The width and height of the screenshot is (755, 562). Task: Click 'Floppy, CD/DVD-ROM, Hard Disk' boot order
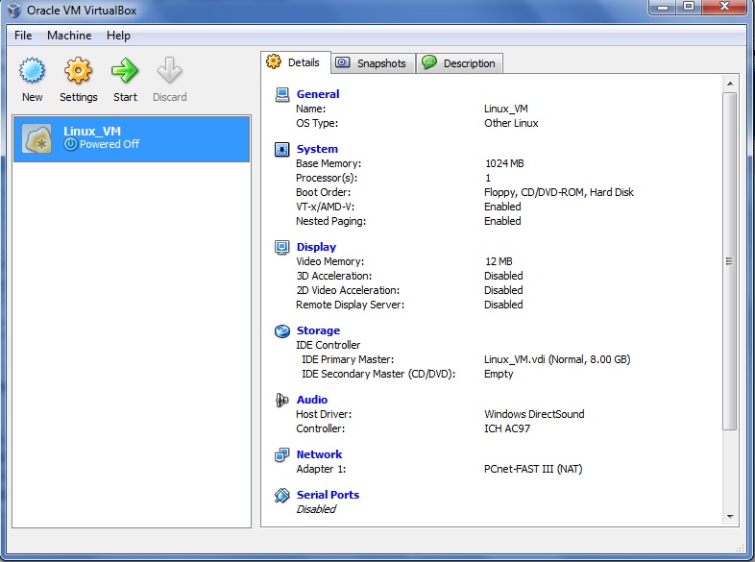(558, 193)
